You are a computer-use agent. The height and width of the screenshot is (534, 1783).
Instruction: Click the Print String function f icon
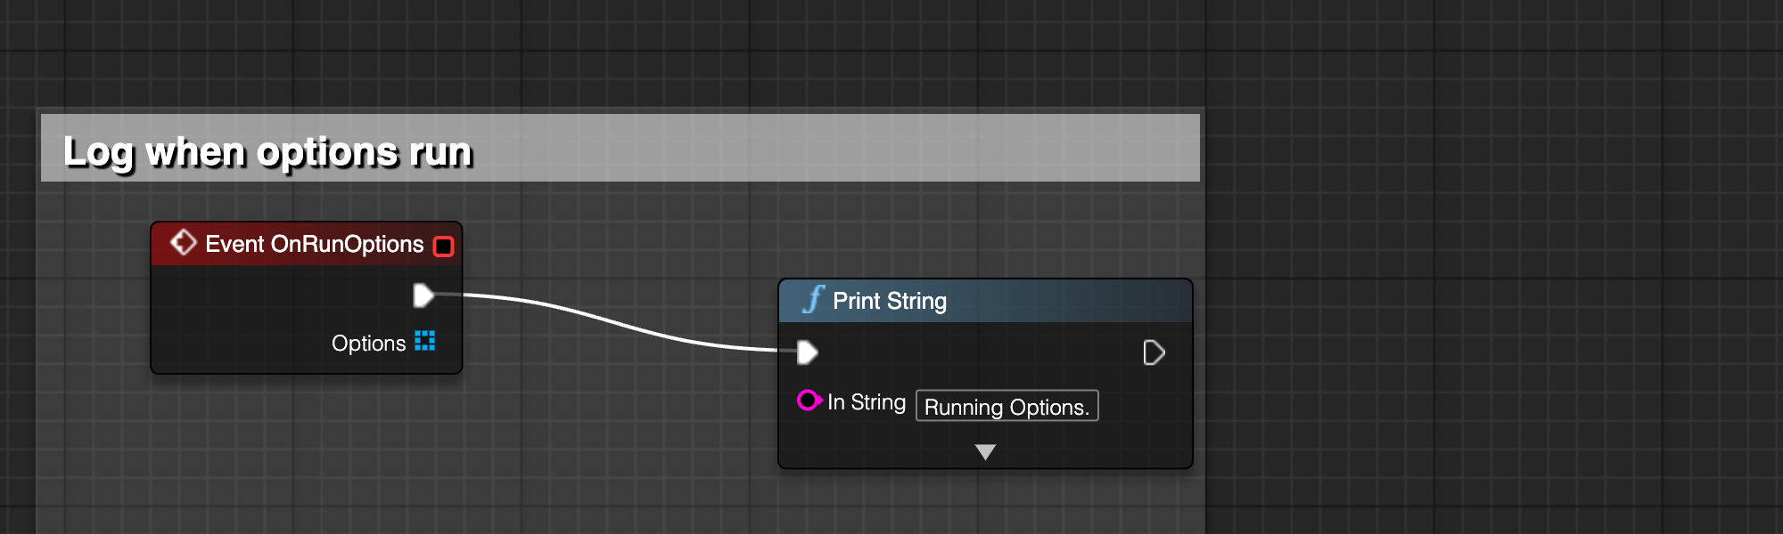[x=813, y=299]
